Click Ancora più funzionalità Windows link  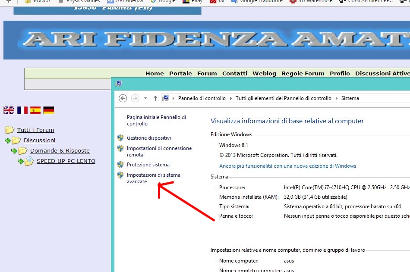[x=287, y=166]
